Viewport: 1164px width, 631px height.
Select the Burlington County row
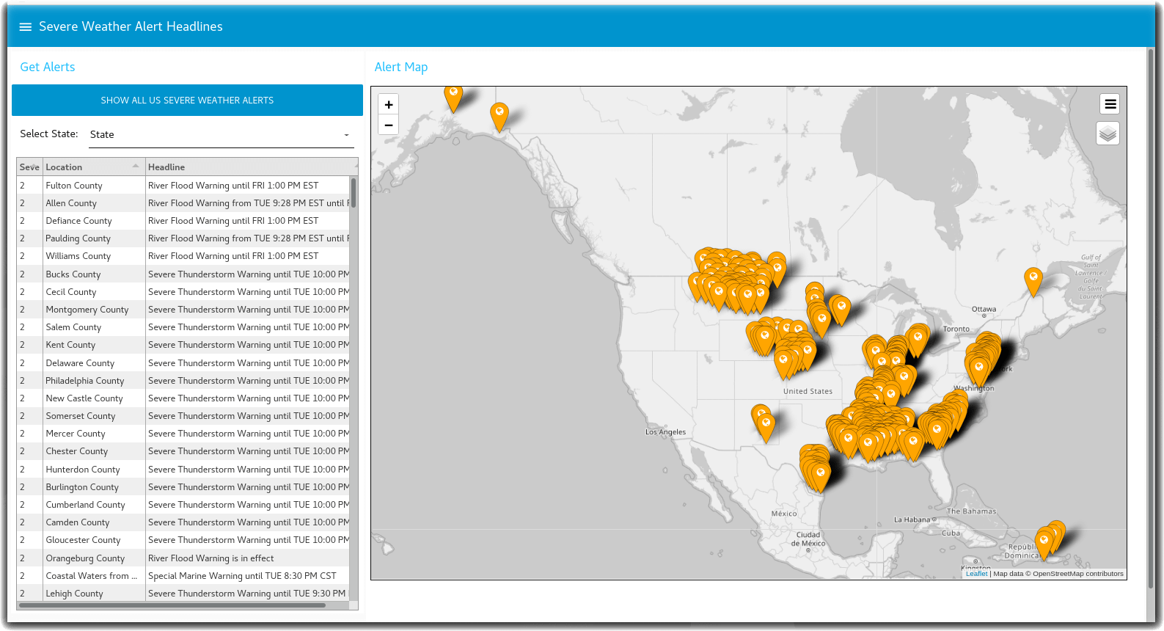point(183,487)
